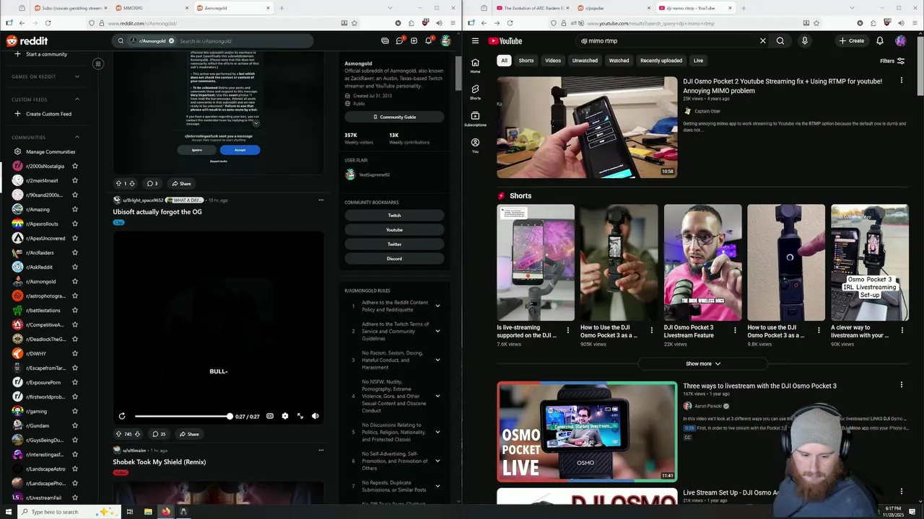
Task: Favorite r/AskReddit with star
Action: tap(75, 267)
